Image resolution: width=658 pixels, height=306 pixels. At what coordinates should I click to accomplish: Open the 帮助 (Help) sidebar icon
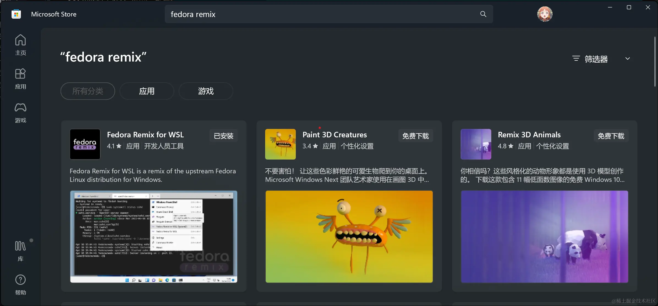click(x=20, y=284)
